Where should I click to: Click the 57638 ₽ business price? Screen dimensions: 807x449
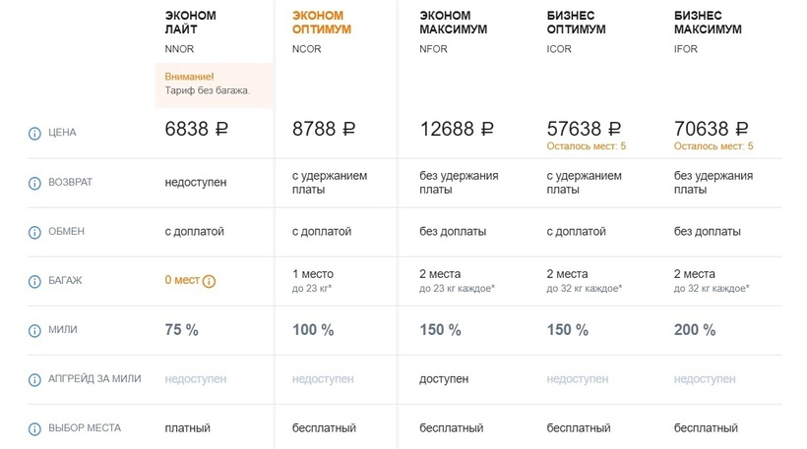click(584, 128)
